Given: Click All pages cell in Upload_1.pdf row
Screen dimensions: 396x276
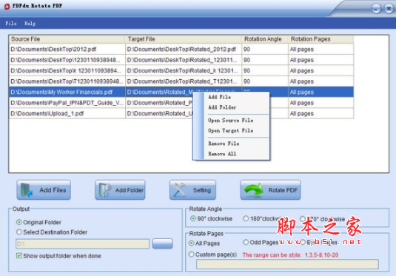Looking at the screenshot, I should tap(321, 114).
